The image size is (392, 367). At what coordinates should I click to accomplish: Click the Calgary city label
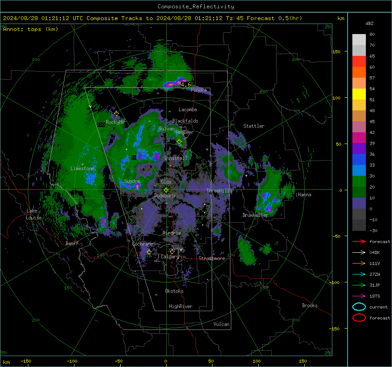170,257
